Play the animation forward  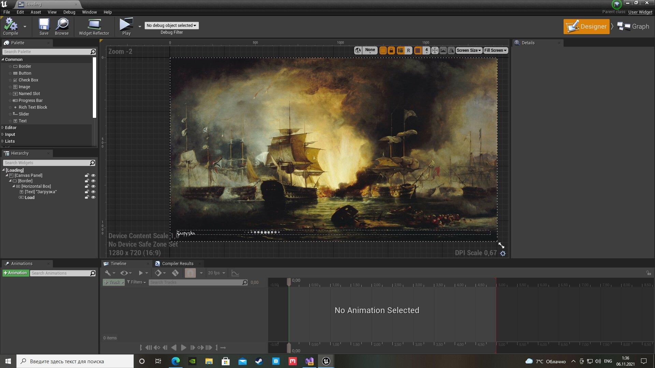coord(184,348)
